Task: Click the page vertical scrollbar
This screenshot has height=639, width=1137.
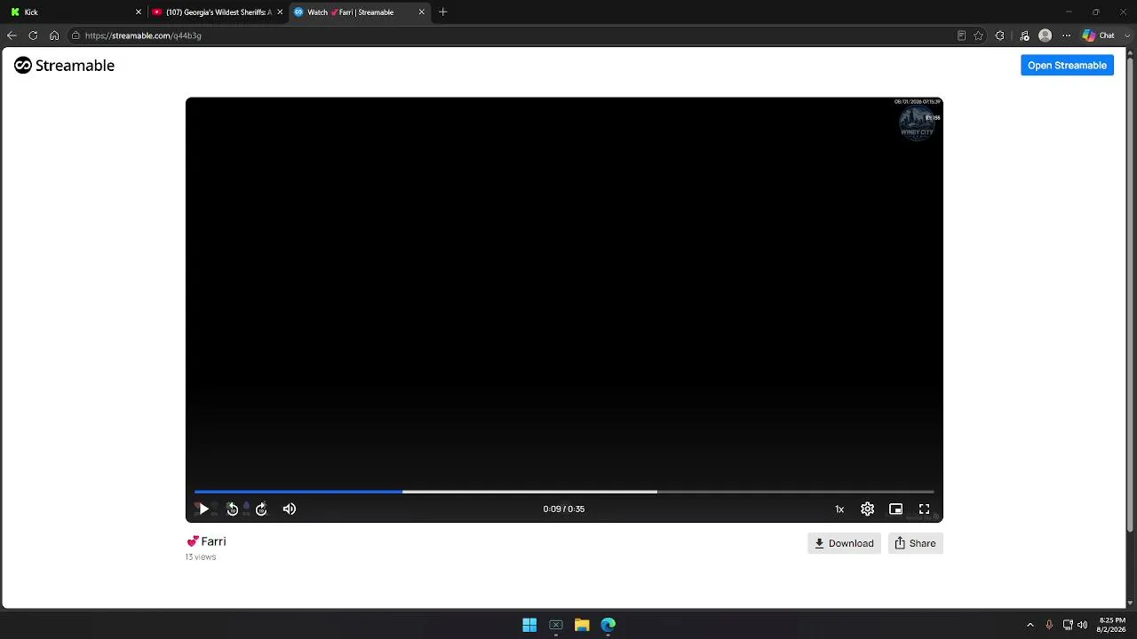Action: pos(1131,293)
